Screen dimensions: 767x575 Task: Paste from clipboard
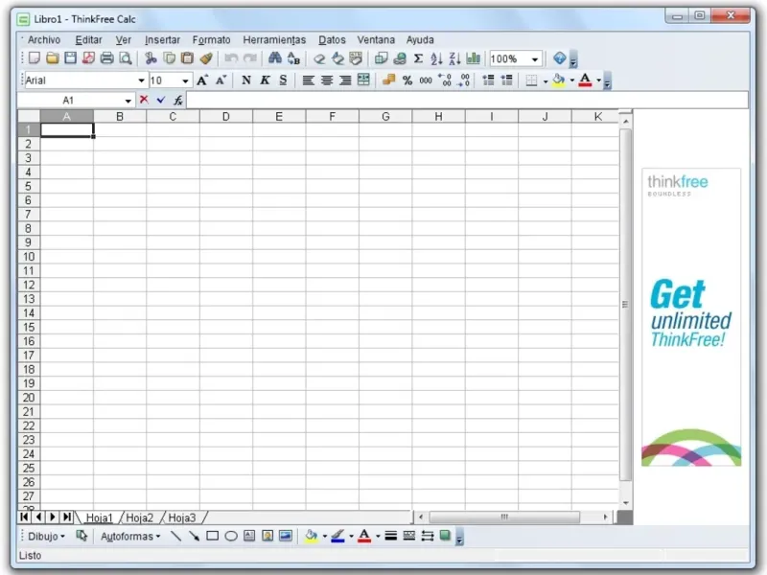(187, 58)
